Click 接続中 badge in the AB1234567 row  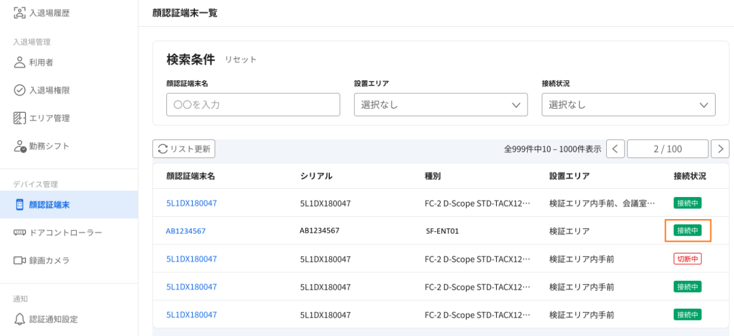(x=688, y=230)
